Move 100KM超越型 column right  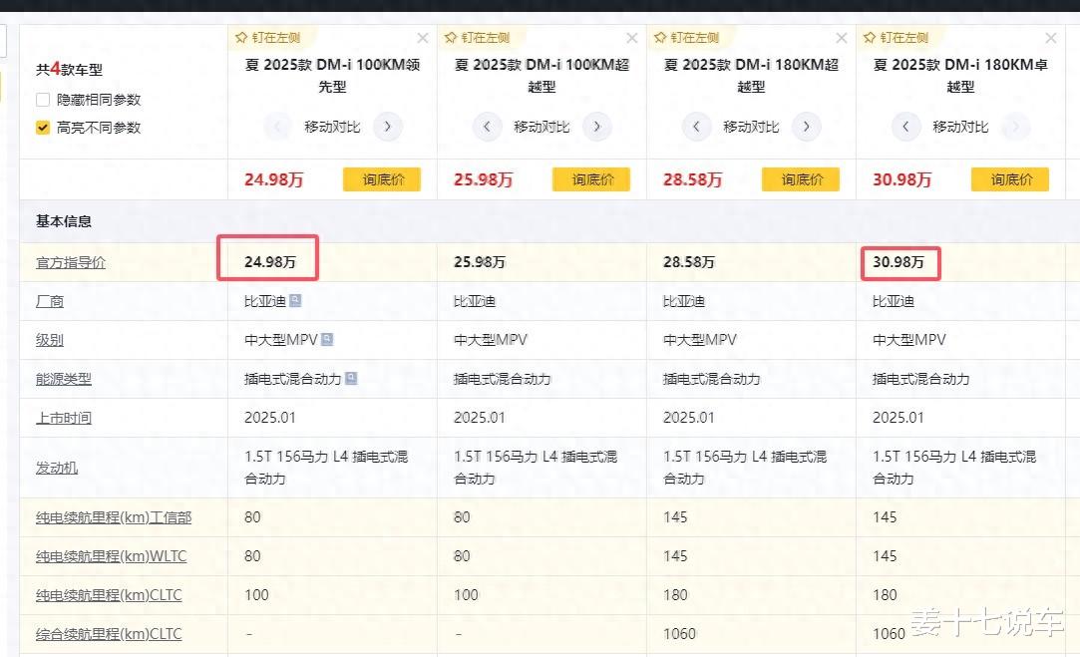(x=597, y=127)
